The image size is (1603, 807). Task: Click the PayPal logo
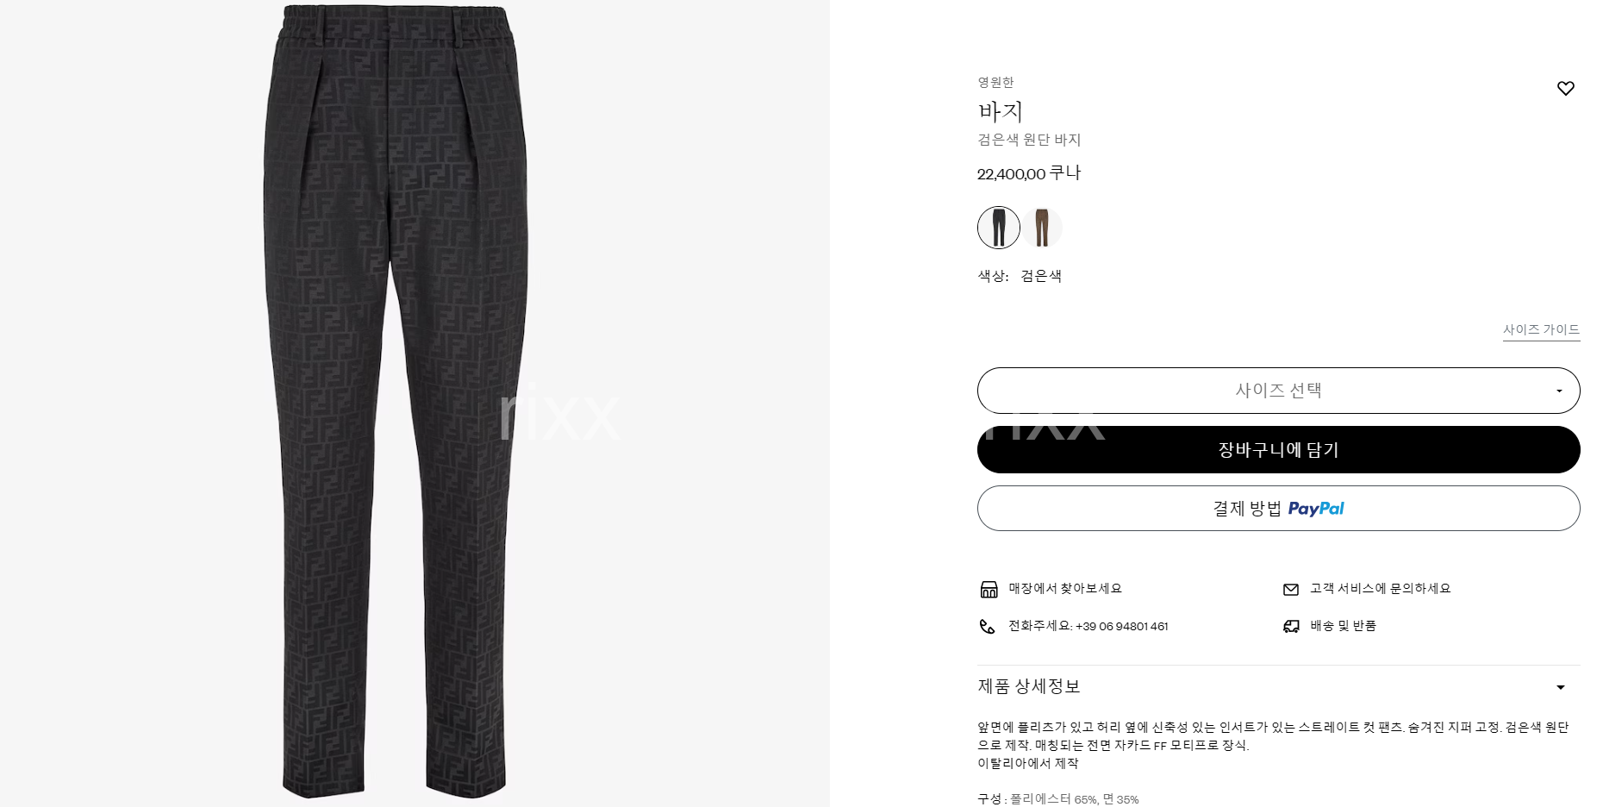tap(1316, 509)
